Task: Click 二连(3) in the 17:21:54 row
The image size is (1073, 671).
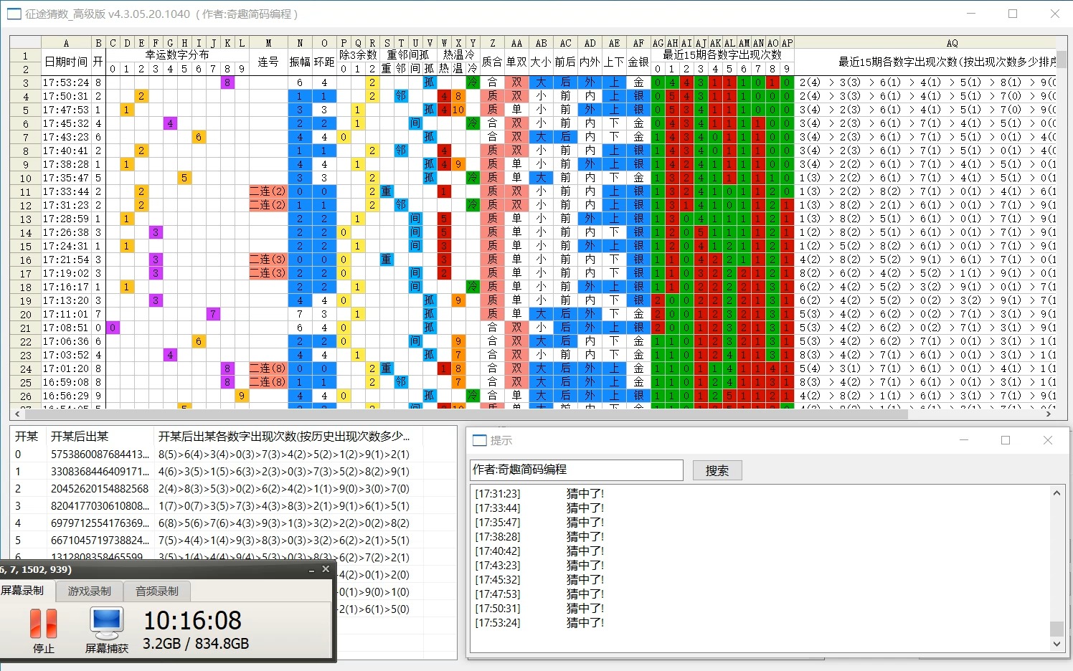Action: tap(268, 260)
